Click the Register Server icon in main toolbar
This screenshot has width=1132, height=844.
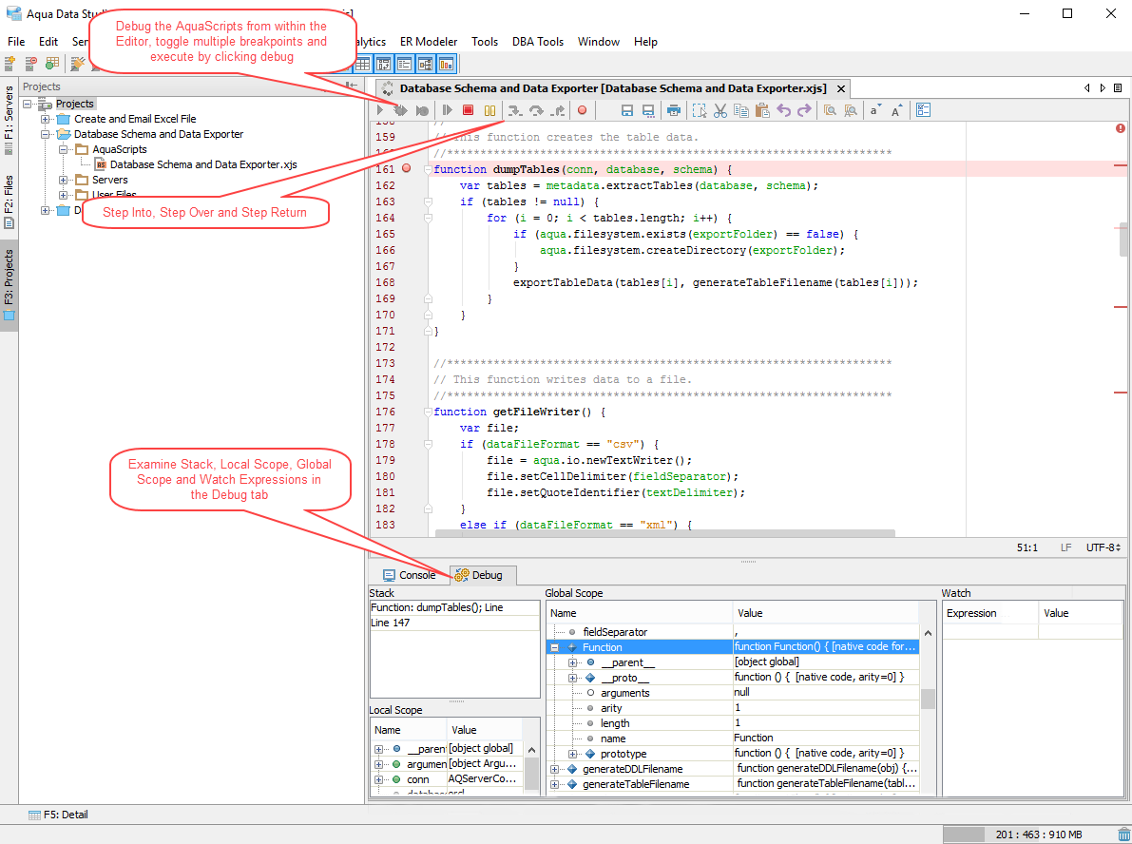[x=10, y=65]
